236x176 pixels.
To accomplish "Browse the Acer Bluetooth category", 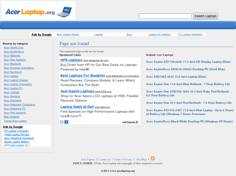I will tap(12, 64).
